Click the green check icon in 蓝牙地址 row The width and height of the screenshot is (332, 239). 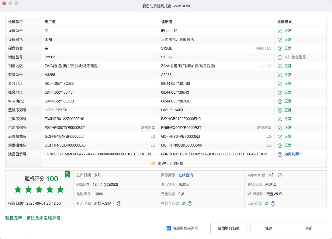click(x=280, y=84)
